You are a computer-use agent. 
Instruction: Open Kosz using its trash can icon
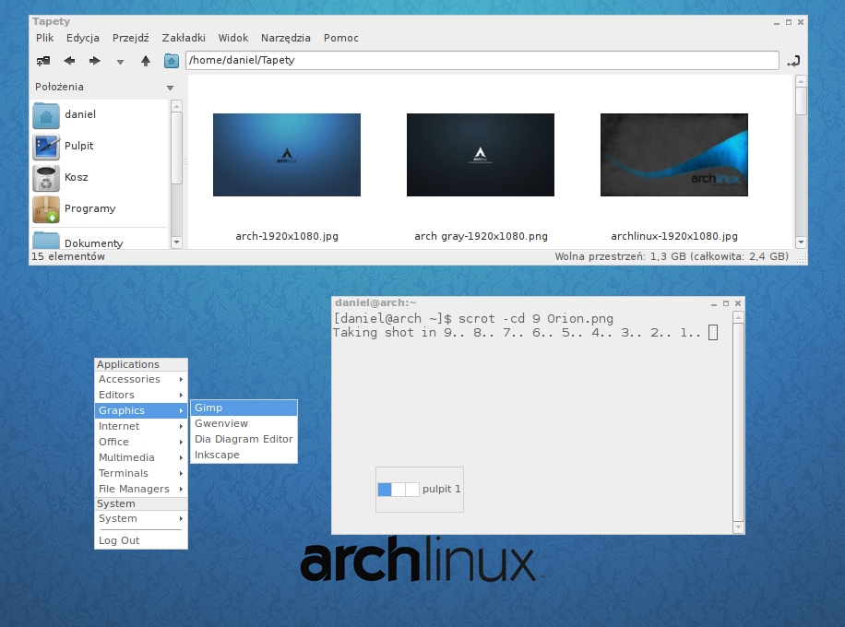[44, 177]
